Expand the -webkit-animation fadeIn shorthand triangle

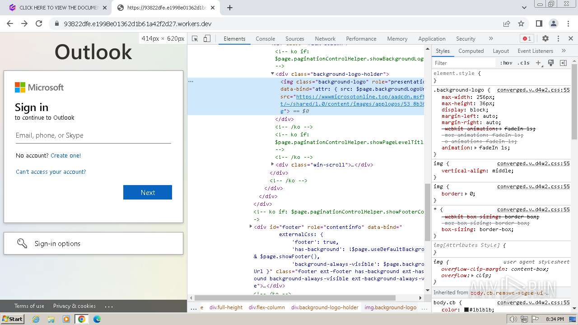[501, 129]
